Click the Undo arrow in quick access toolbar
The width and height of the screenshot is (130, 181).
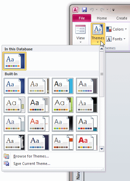[92, 10]
